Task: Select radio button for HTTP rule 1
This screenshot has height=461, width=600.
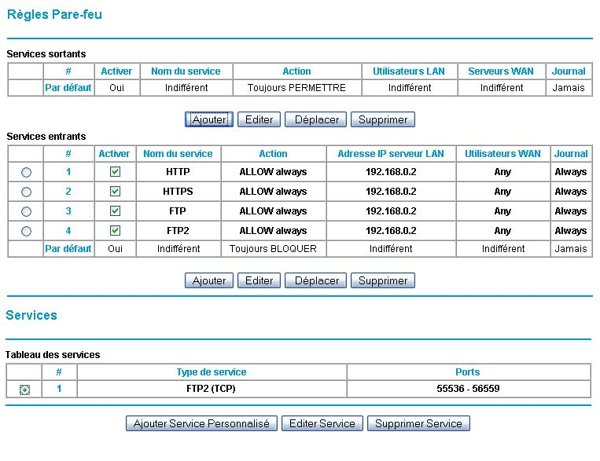Action: tap(26, 173)
